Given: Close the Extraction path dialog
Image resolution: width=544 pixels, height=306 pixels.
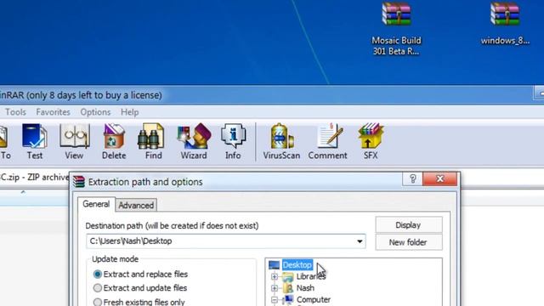Looking at the screenshot, I should [440, 178].
